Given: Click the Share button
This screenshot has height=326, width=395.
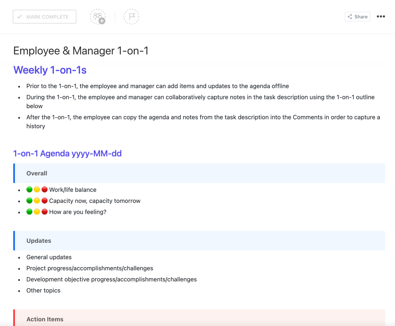Looking at the screenshot, I should [357, 16].
